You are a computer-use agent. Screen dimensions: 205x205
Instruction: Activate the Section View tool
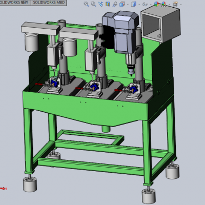click(x=108, y=4)
